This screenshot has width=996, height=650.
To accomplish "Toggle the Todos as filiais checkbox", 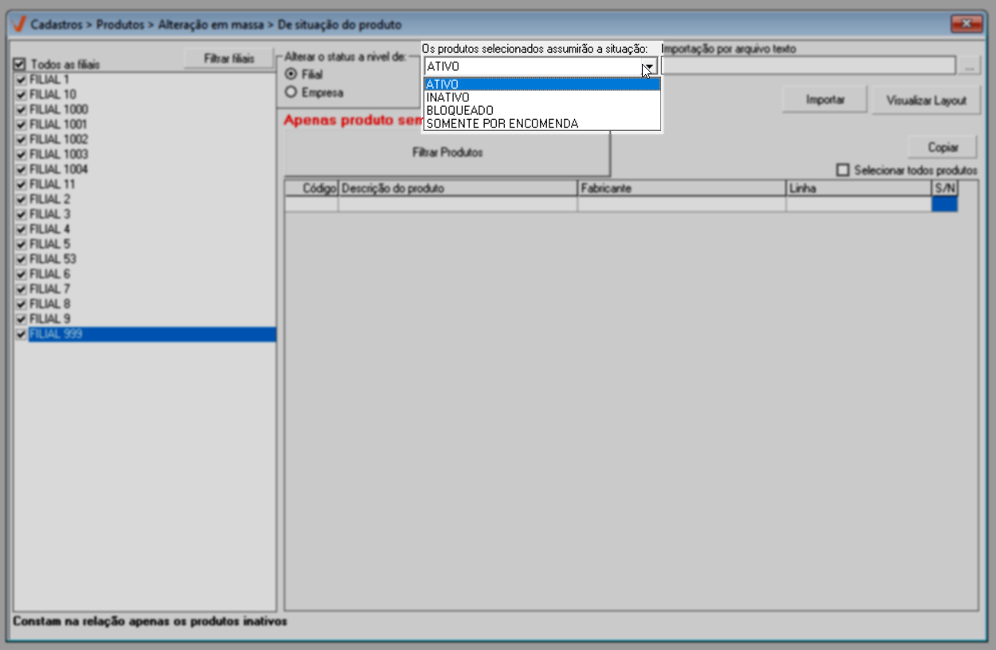I will pyautogui.click(x=20, y=64).
